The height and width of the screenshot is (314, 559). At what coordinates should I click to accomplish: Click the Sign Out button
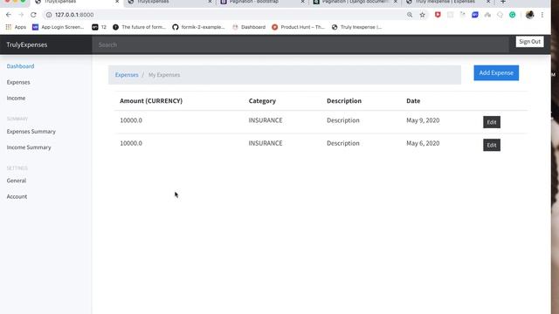pyautogui.click(x=530, y=42)
